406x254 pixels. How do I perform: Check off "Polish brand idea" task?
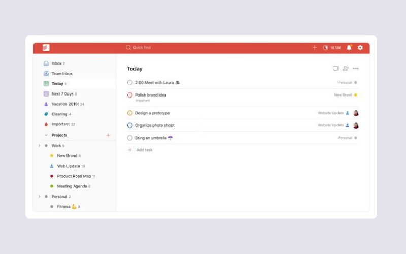pyautogui.click(x=130, y=95)
